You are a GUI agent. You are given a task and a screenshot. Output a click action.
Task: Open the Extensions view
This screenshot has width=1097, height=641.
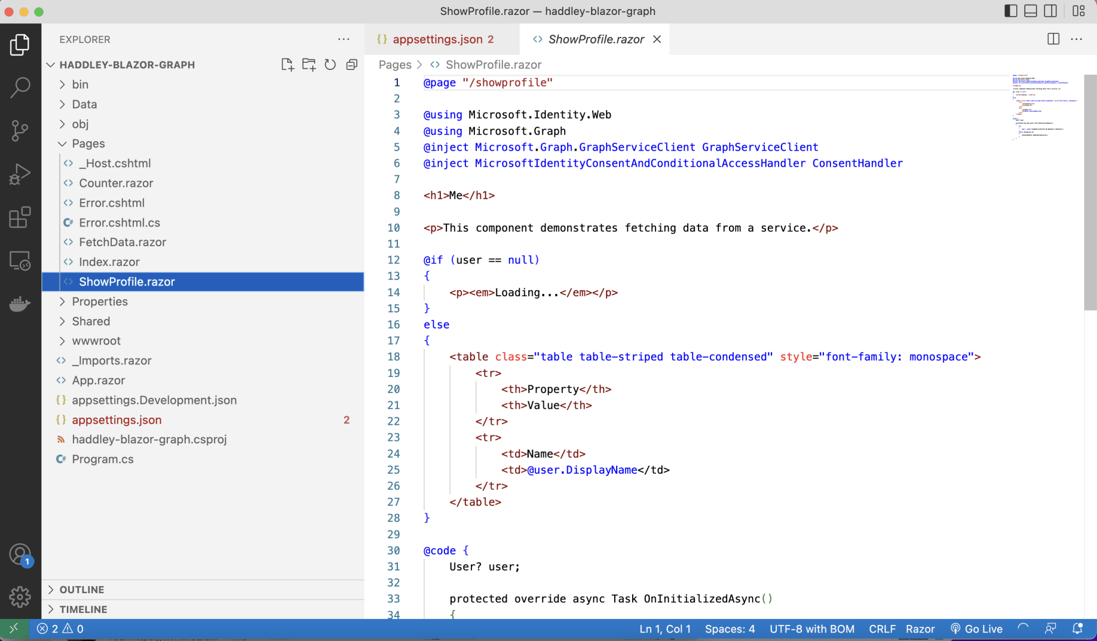20,217
